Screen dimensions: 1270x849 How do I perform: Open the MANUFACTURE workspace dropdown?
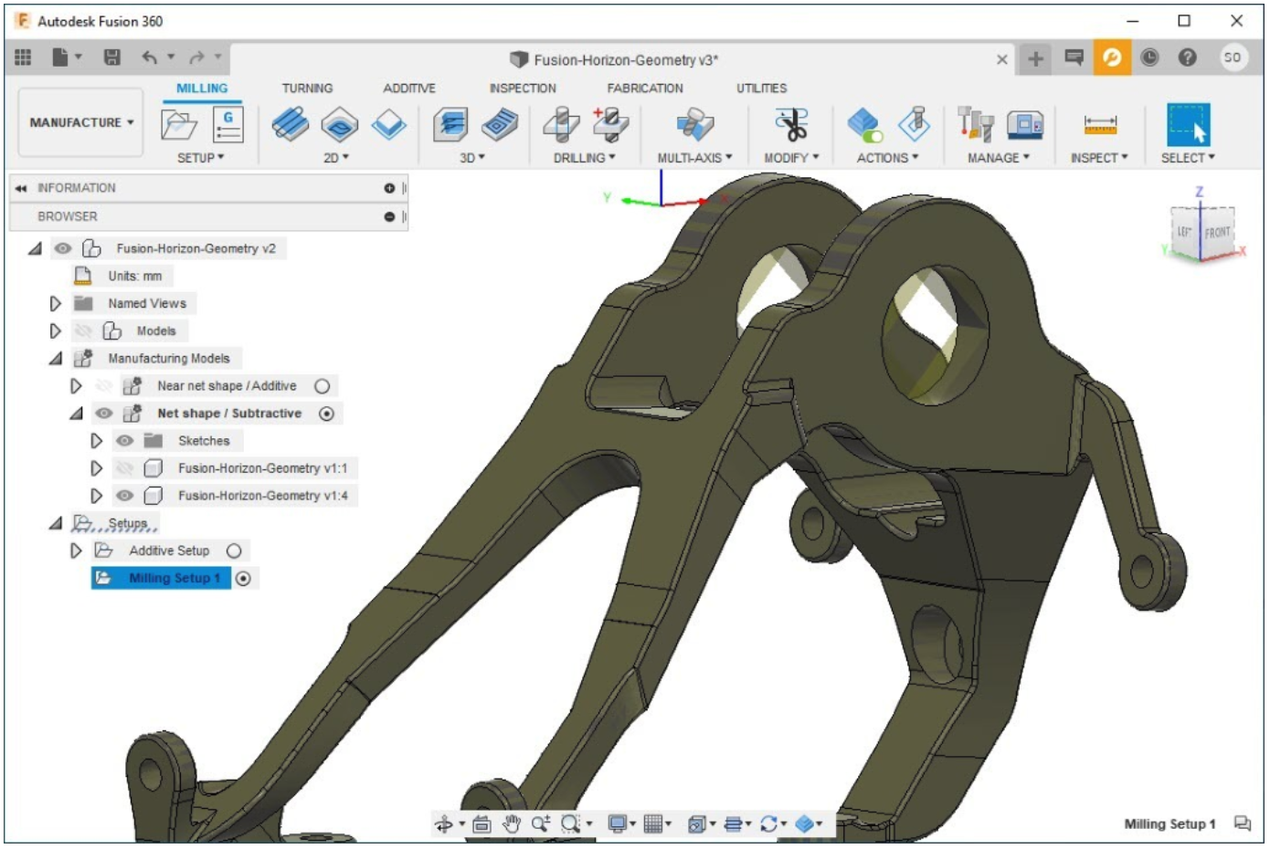pos(80,122)
